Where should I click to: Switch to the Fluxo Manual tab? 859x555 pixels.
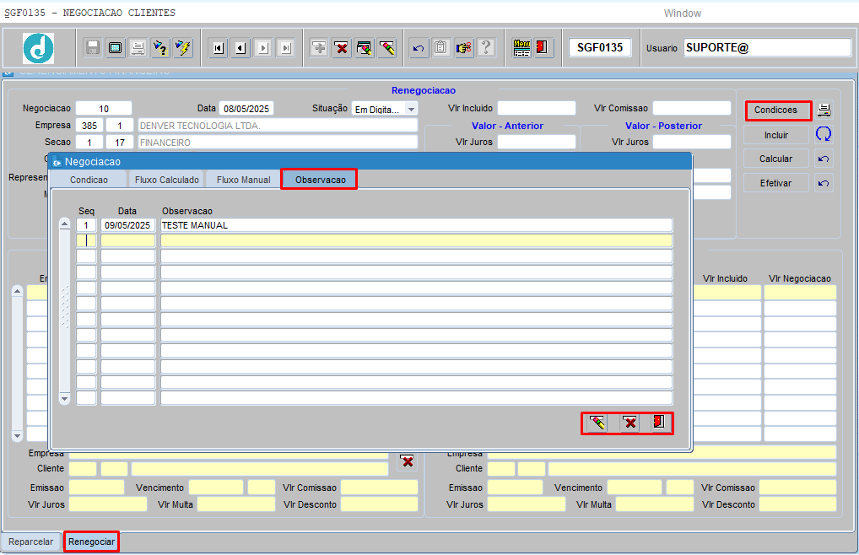[x=243, y=180]
